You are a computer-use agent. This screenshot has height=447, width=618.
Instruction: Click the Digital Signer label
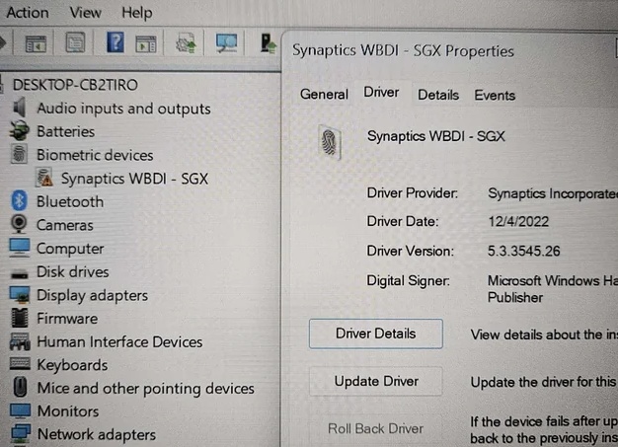408,281
